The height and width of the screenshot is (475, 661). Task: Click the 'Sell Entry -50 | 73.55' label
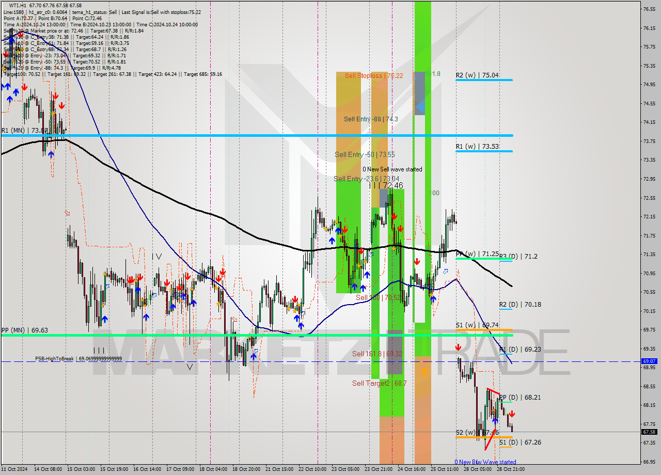point(365,154)
